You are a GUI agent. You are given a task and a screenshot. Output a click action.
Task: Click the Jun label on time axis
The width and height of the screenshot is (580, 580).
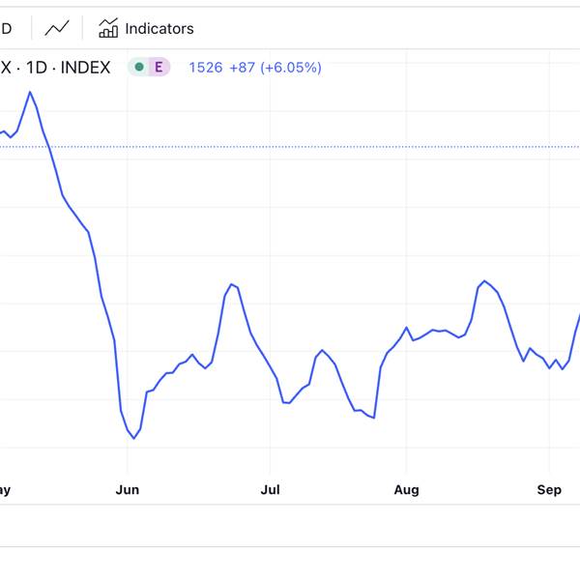(x=128, y=490)
